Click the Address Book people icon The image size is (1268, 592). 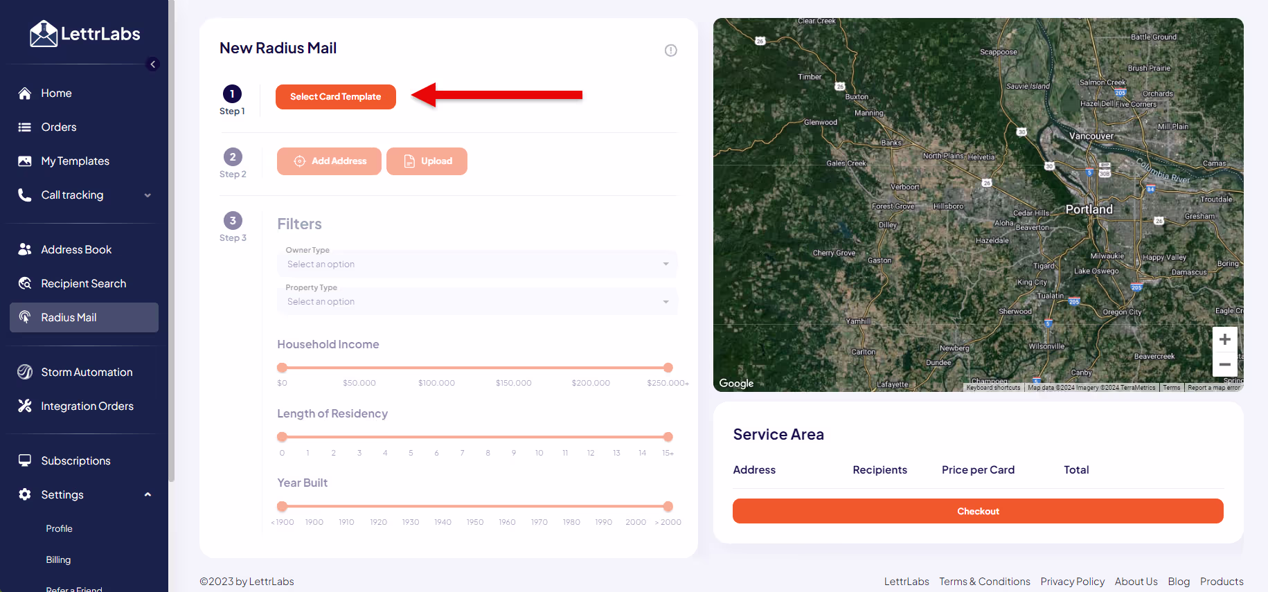25,249
